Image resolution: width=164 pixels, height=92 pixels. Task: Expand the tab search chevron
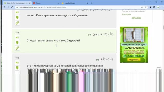145,2
